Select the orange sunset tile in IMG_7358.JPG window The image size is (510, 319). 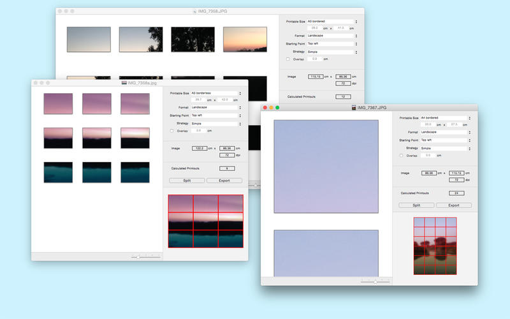point(245,39)
